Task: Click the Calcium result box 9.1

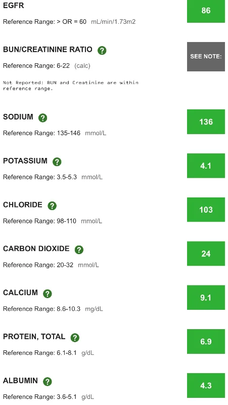Action: [x=206, y=298]
